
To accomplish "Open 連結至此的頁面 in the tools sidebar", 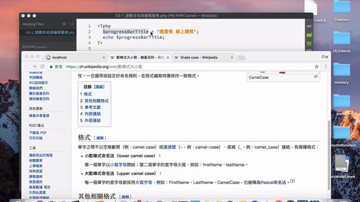I will (x=40, y=155).
